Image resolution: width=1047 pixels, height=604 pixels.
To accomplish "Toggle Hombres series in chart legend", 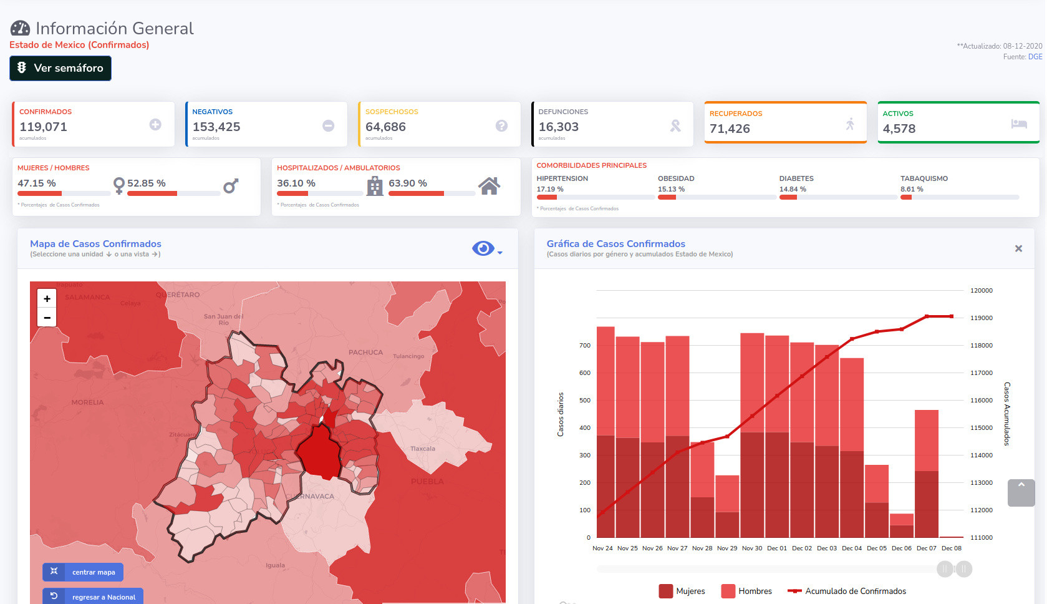I will [x=746, y=591].
